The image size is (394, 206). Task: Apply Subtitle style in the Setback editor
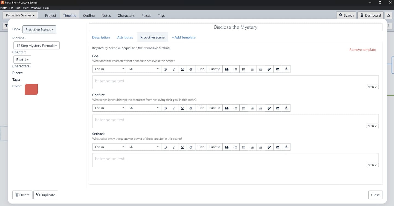(x=215, y=147)
